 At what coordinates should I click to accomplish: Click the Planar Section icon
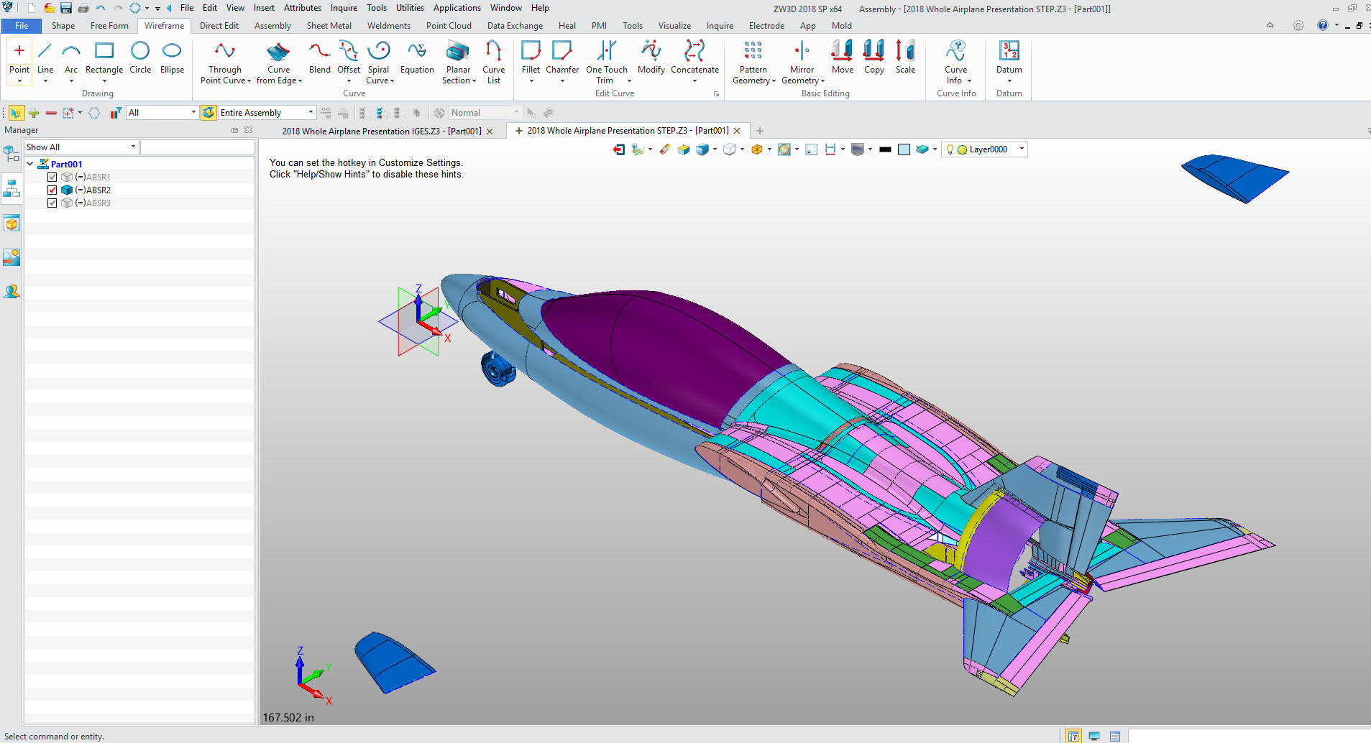pyautogui.click(x=458, y=52)
